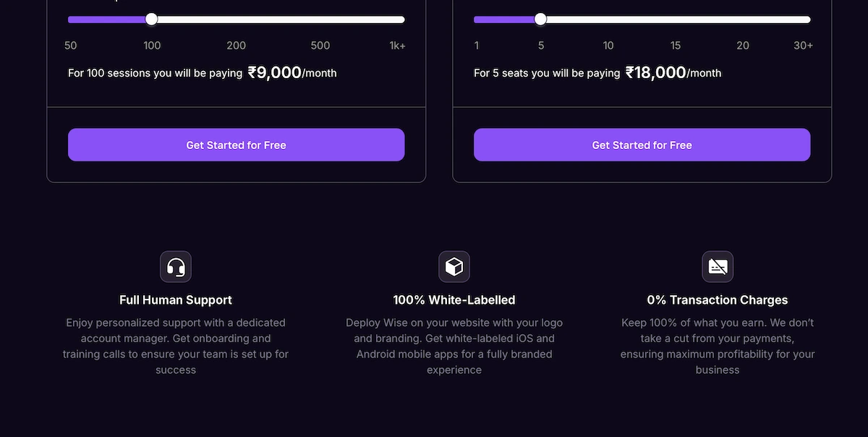Select the 200 sessions tick label
The image size is (868, 437).
pyautogui.click(x=237, y=46)
